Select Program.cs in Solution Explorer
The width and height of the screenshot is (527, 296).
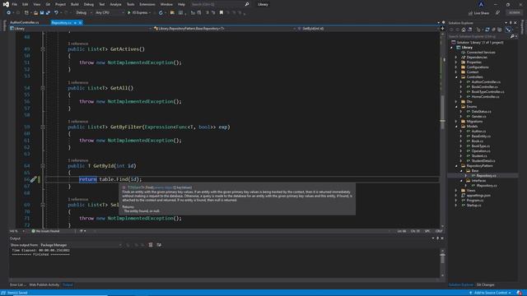474,201
